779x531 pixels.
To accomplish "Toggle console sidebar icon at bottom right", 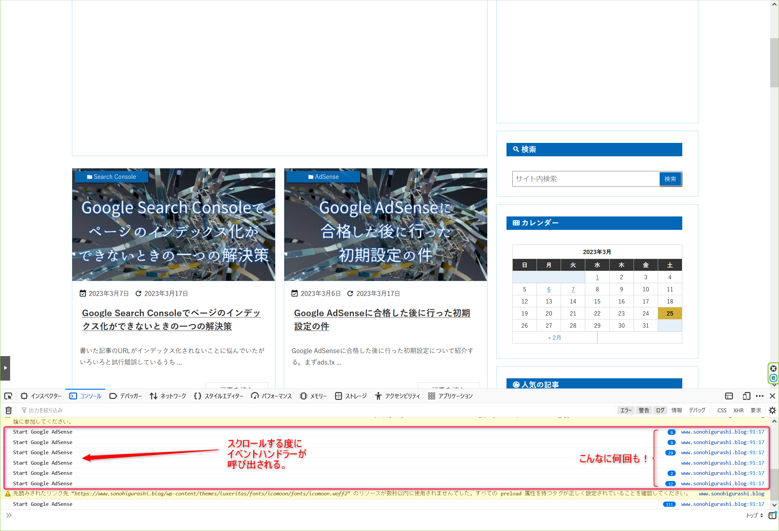I will click(x=772, y=515).
